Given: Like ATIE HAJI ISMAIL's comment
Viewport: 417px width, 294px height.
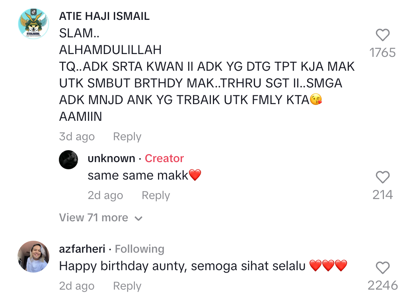Looking at the screenshot, I should click(382, 35).
